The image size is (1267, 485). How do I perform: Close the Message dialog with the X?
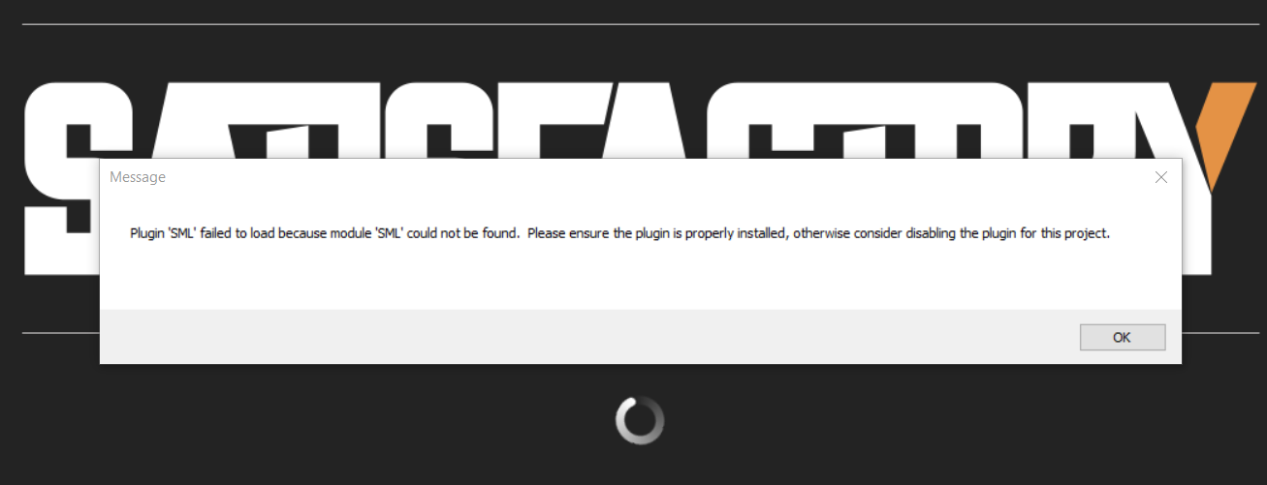pos(1161,177)
